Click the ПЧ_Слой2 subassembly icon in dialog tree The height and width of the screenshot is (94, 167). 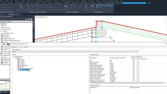point(19,61)
